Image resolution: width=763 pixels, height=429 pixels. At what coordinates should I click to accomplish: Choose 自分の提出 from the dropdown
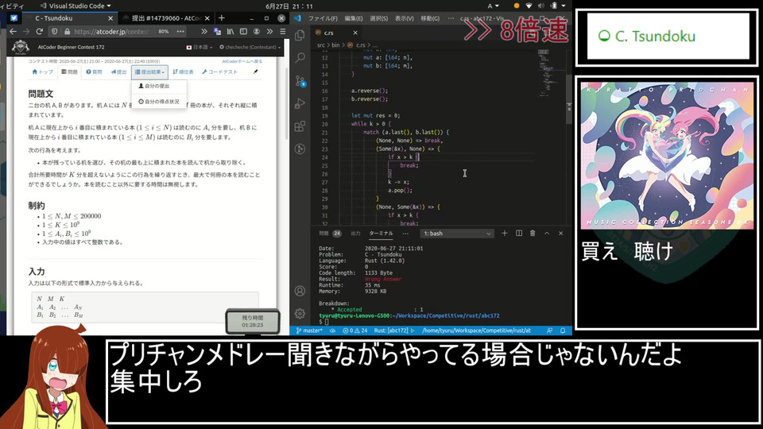(155, 86)
